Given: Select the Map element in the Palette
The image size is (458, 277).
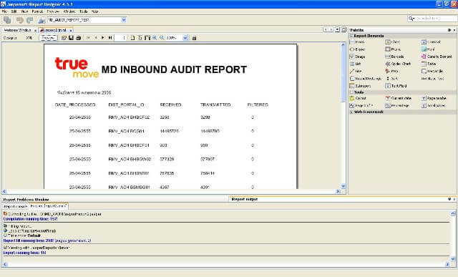Looking at the screenshot, I should point(391,72).
